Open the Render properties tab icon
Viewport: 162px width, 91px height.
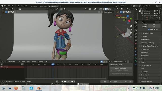coord(136,30)
